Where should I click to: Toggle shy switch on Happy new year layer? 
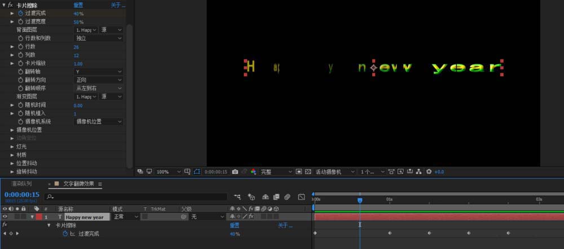232,217
